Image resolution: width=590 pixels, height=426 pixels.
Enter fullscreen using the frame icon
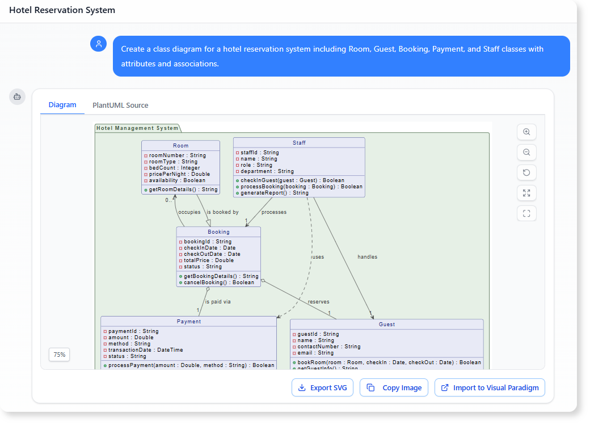526,213
